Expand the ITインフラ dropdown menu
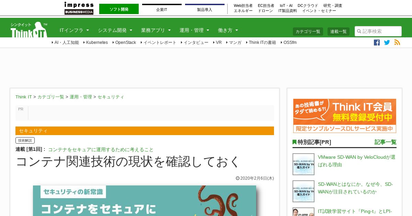 tap(74, 30)
